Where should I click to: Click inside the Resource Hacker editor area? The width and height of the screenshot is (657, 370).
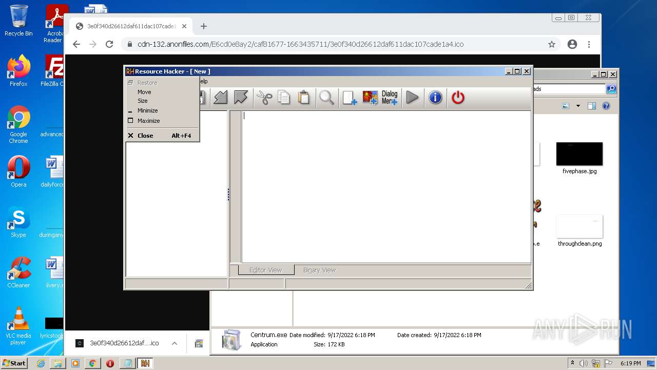pos(386,187)
